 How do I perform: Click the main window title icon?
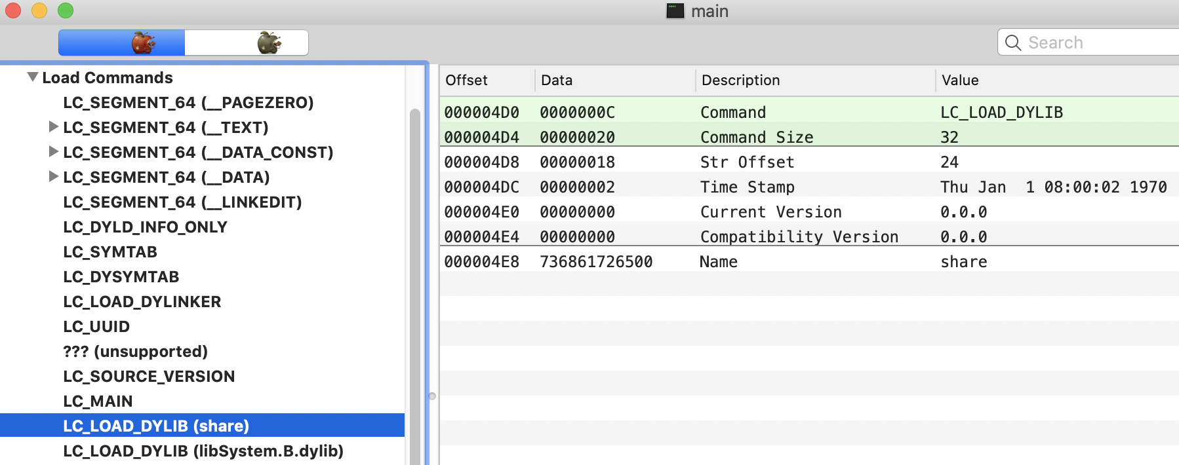point(675,11)
